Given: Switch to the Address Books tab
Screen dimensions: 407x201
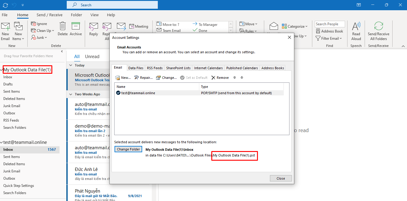Looking at the screenshot, I should pyautogui.click(x=273, y=68).
